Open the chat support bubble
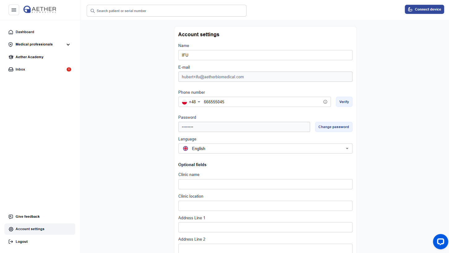This screenshot has width=449, height=253. 440,242
